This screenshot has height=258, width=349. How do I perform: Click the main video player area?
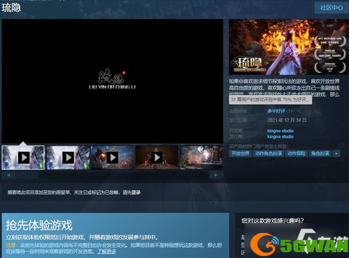pyautogui.click(x=112, y=81)
